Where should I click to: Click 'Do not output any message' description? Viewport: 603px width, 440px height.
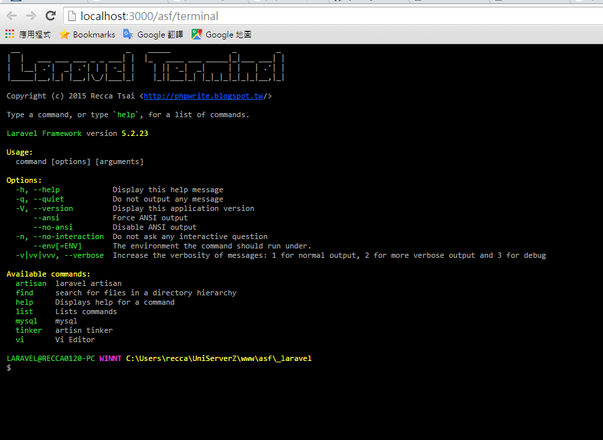click(x=168, y=199)
